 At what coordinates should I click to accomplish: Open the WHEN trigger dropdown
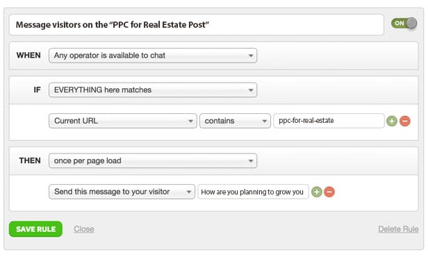(153, 56)
